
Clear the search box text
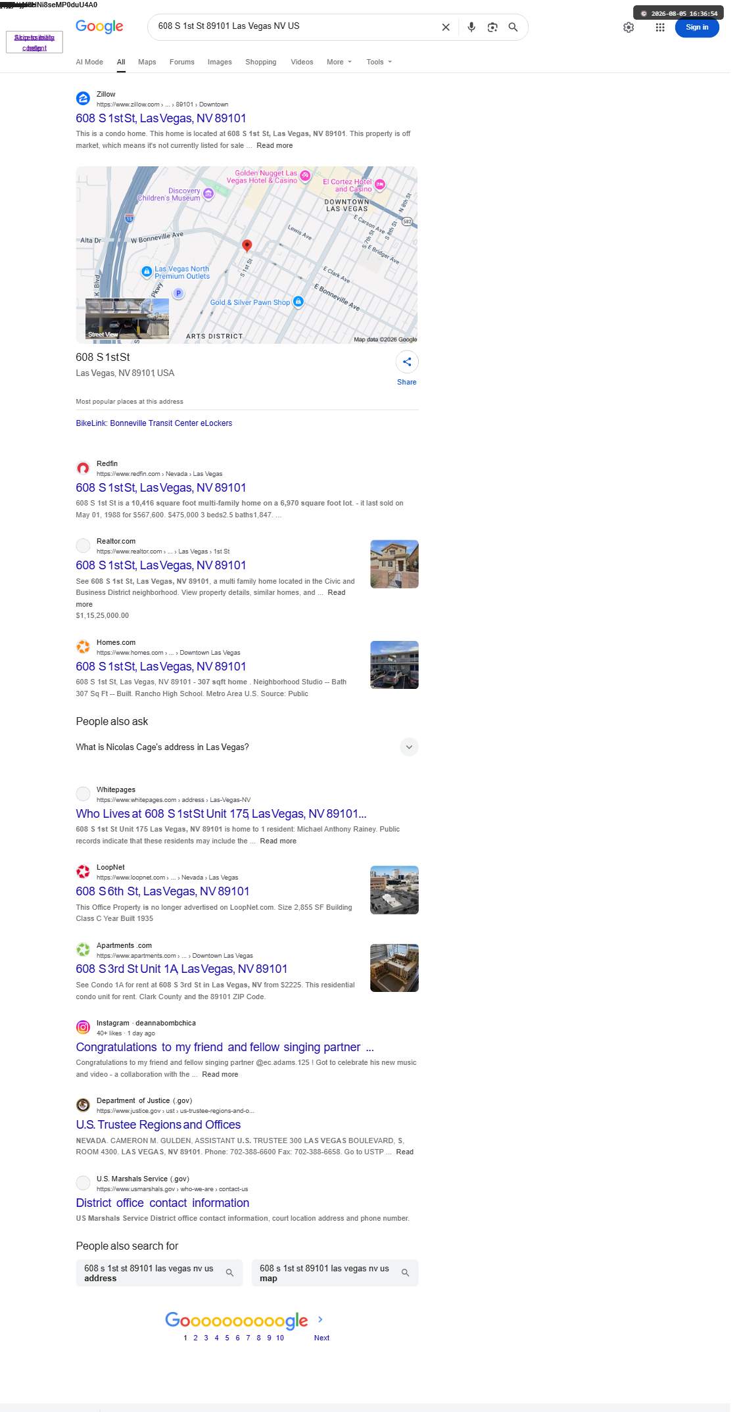(446, 27)
